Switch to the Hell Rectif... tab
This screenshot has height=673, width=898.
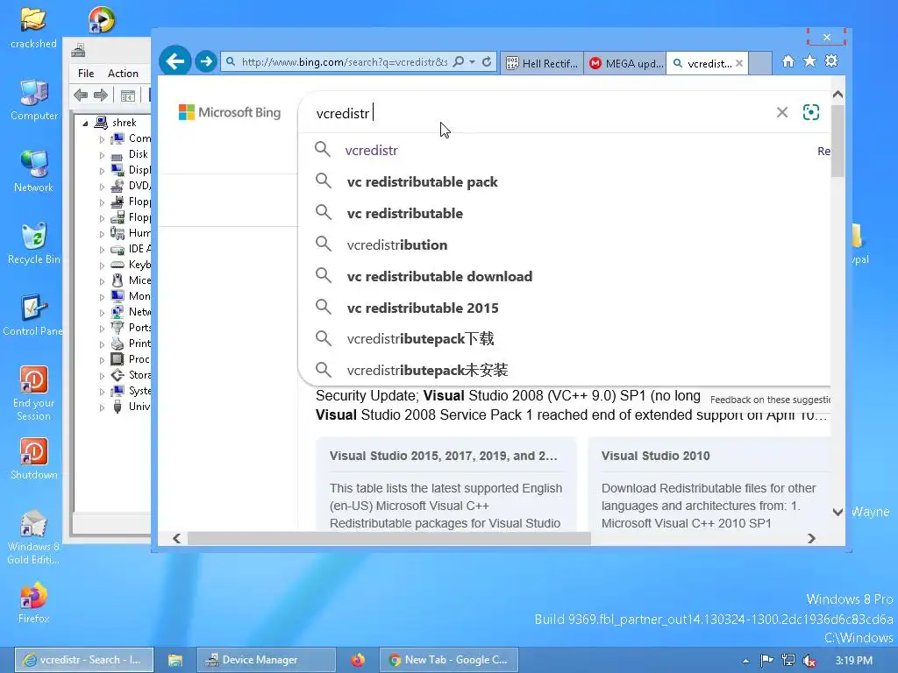(x=542, y=63)
